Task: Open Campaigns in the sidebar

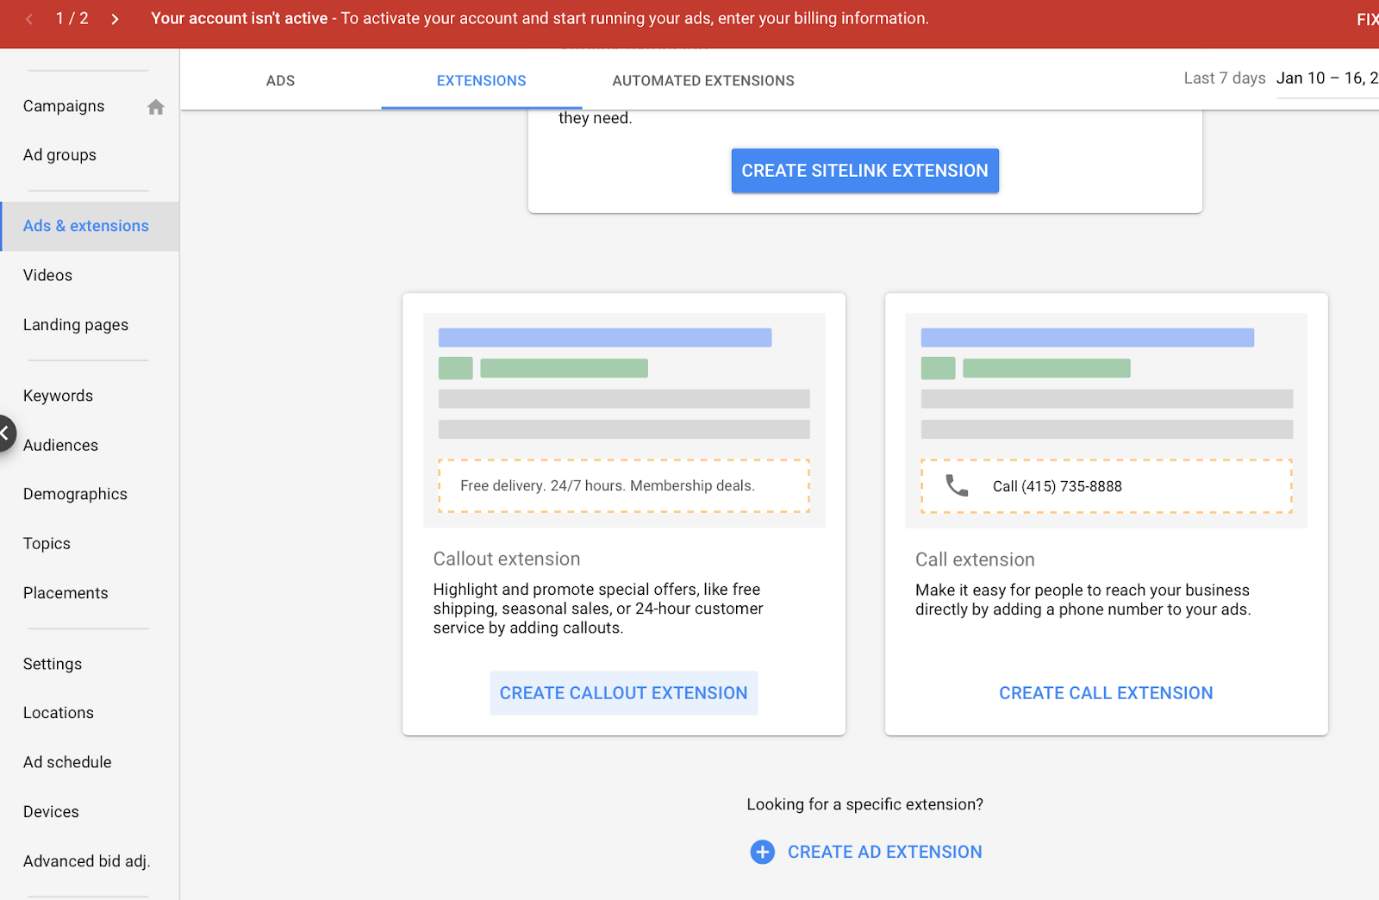Action: [64, 106]
